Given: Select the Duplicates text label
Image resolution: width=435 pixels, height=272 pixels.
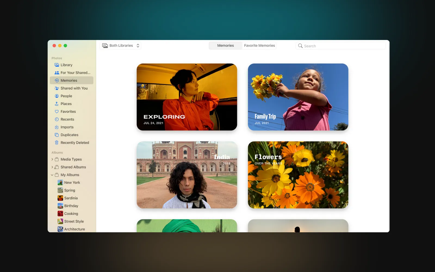Looking at the screenshot, I should point(69,135).
